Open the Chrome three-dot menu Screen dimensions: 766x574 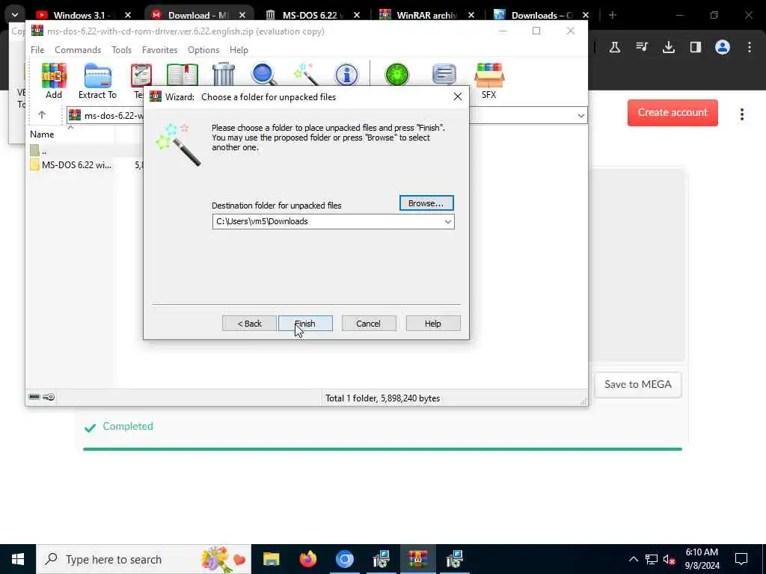(x=750, y=47)
